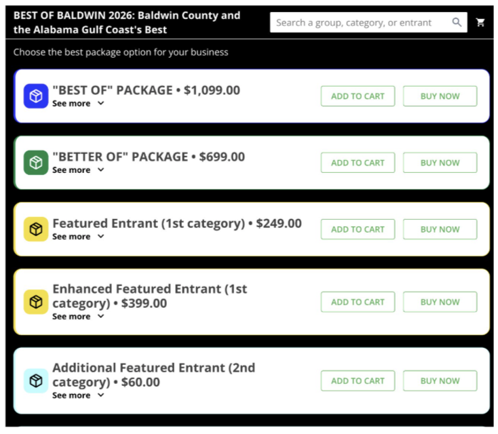Add "BEST OF" PACKAGE to cart
The height and width of the screenshot is (434, 498).
point(358,96)
